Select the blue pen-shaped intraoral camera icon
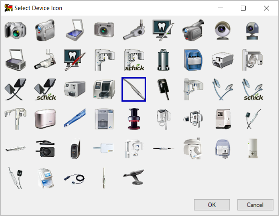This screenshot has height=216, width=279. (75, 119)
